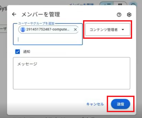Viewport: 142px width, 118px height.
Task: Click the info icon at the top right
Action: tap(133, 4)
